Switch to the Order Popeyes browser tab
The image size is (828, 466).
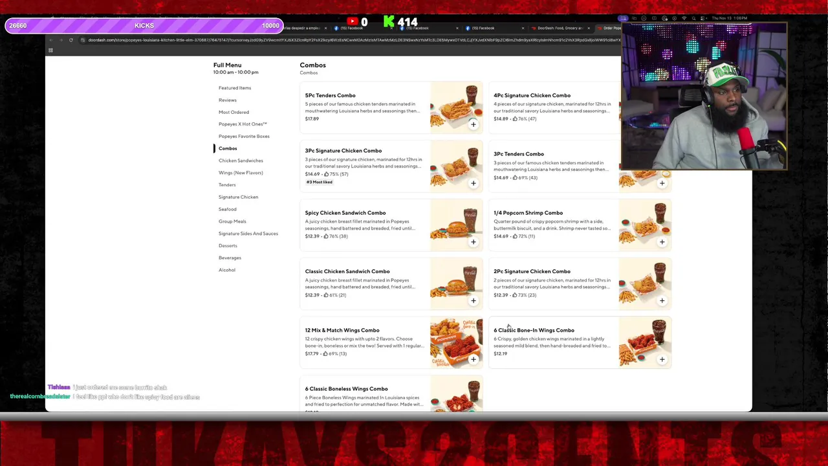click(x=609, y=28)
